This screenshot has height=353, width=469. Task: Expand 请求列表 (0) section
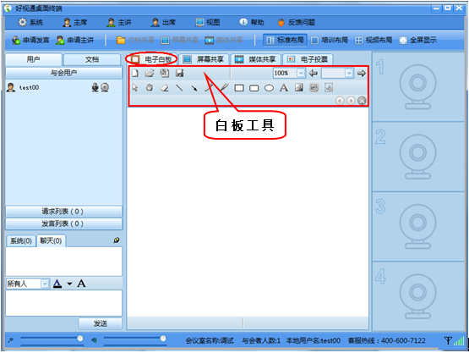coord(63,212)
